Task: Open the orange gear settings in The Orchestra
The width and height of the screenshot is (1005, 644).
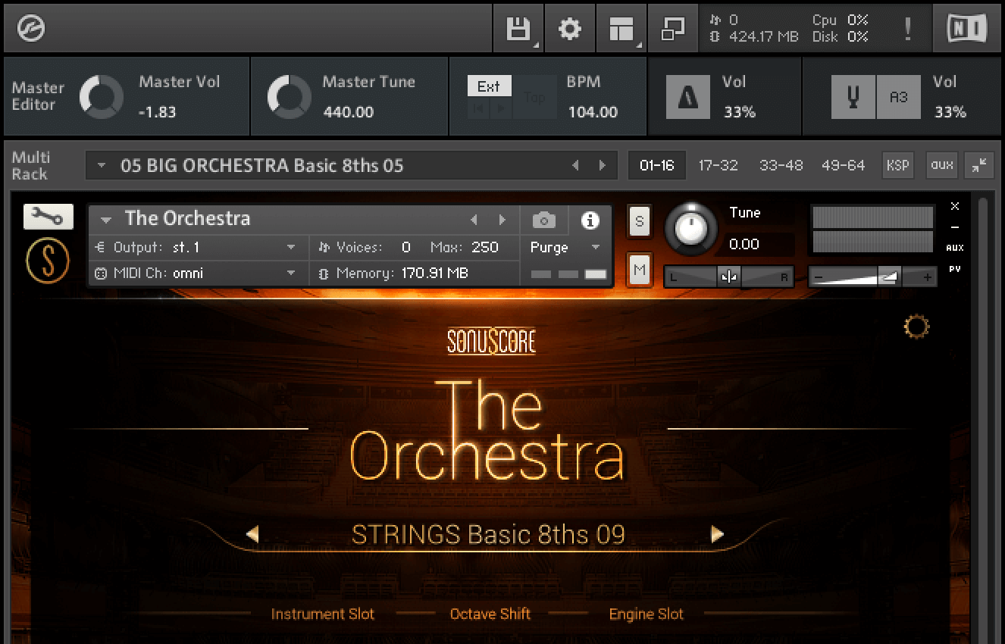Action: pyautogui.click(x=916, y=327)
